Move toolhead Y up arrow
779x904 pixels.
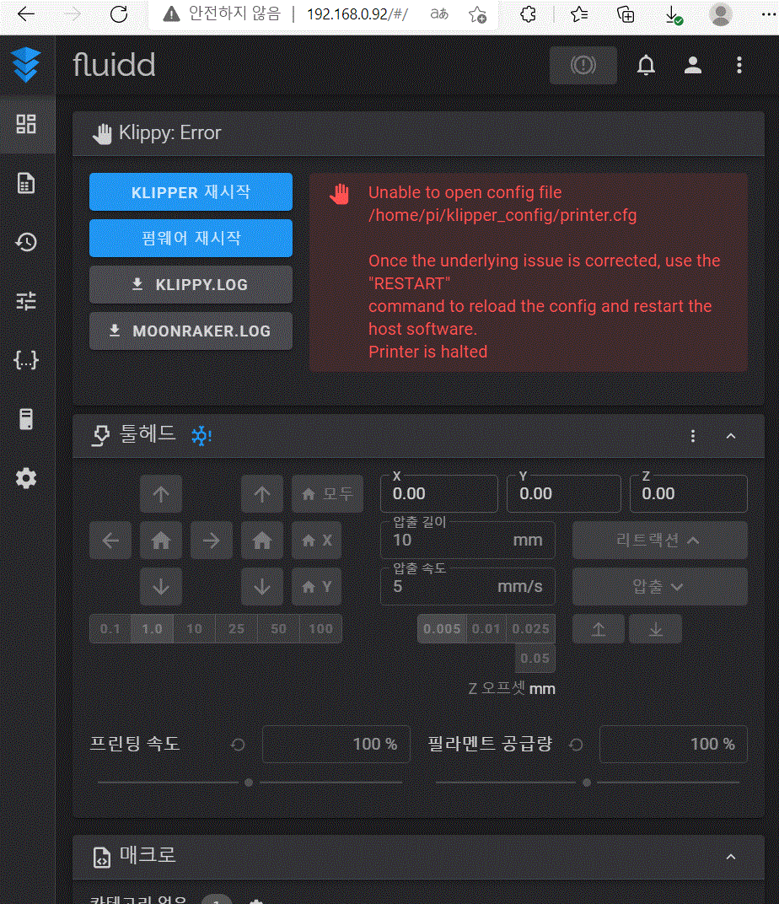[x=161, y=494]
